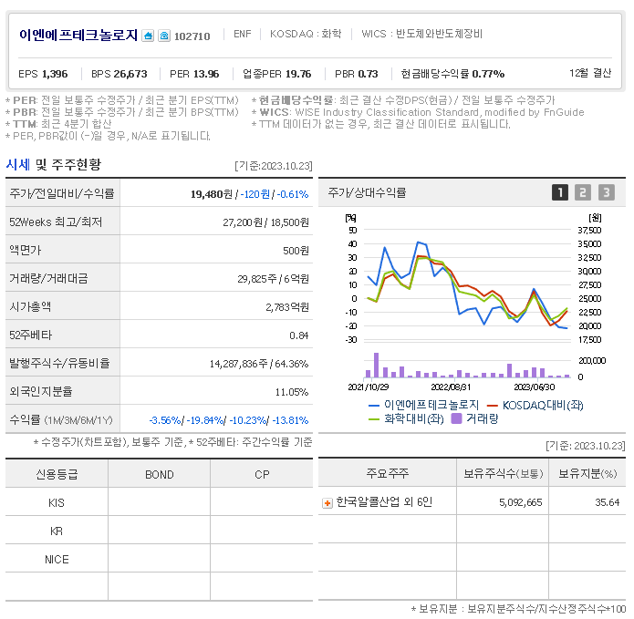The image size is (634, 619).
Task: Select stock code 102710
Action: click(192, 36)
